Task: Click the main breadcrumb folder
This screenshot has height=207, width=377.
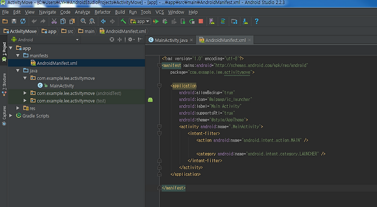Action: coord(86,31)
